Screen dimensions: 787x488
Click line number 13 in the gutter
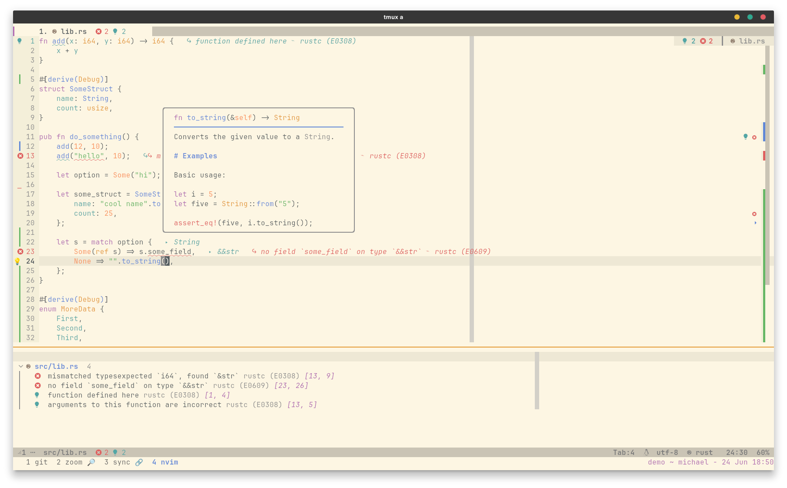(30, 156)
